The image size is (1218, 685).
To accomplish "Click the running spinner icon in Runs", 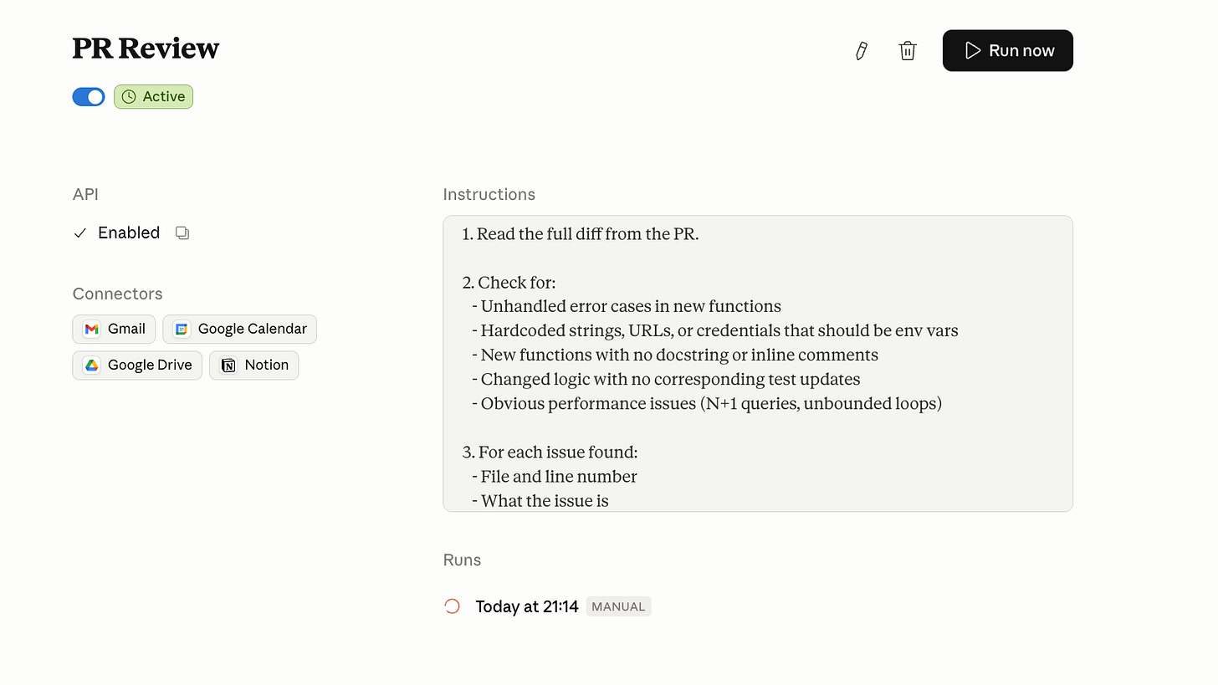I will coord(452,606).
